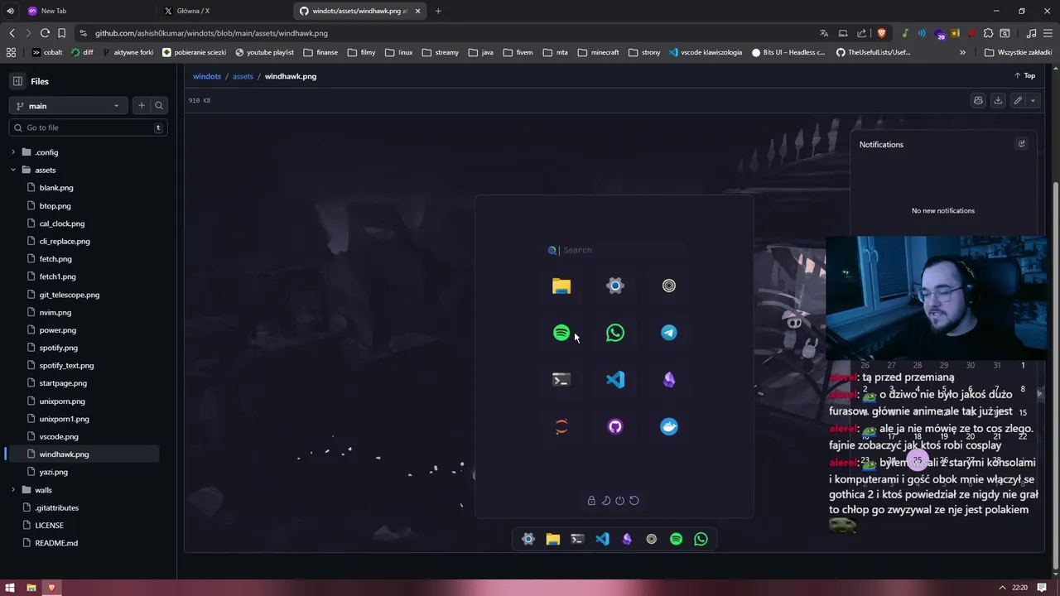Open the blue sound wave extension
Screen dimensions: 1060x596
click(x=922, y=33)
